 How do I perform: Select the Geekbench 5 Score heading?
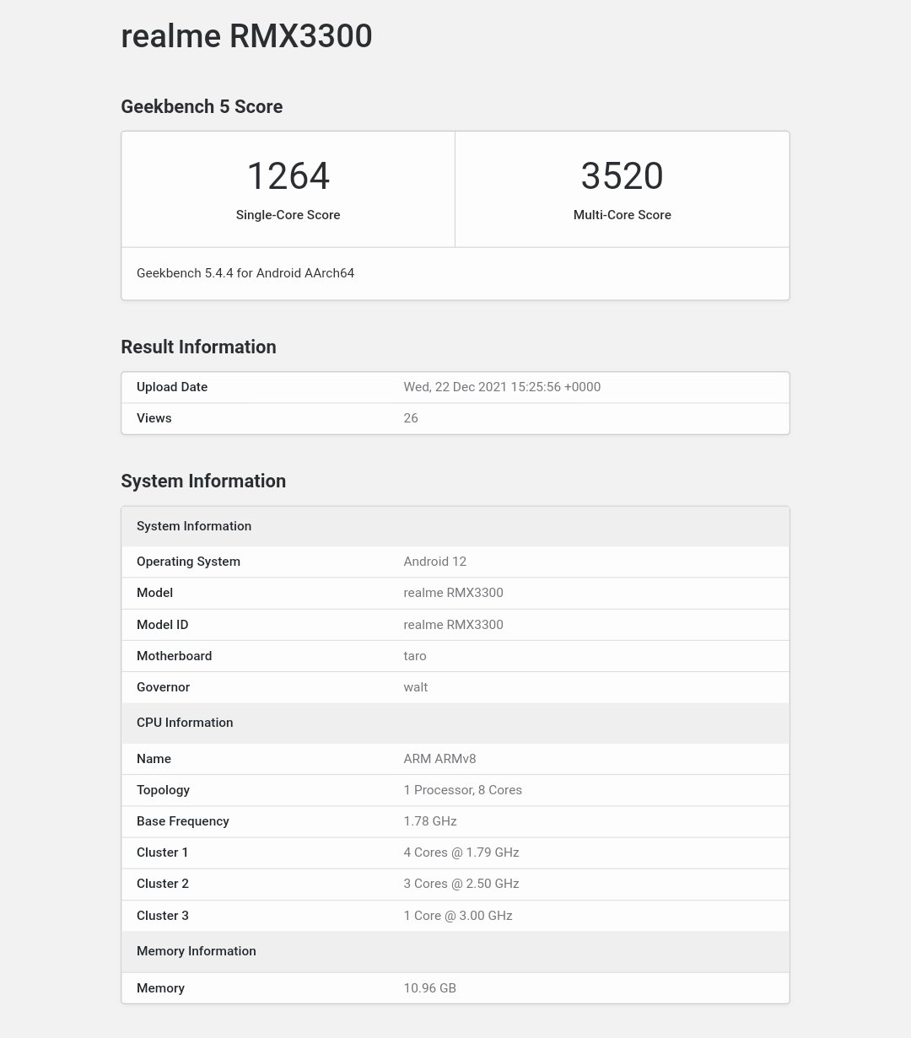202,106
